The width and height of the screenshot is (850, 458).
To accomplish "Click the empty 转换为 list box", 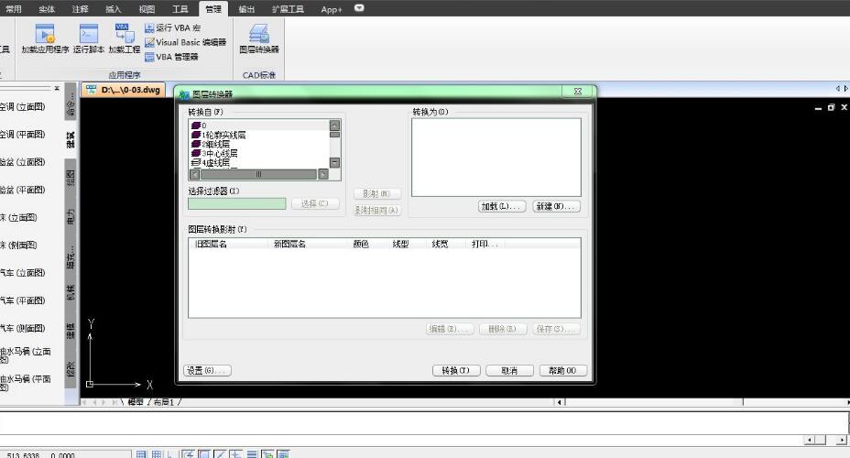I will click(496, 158).
